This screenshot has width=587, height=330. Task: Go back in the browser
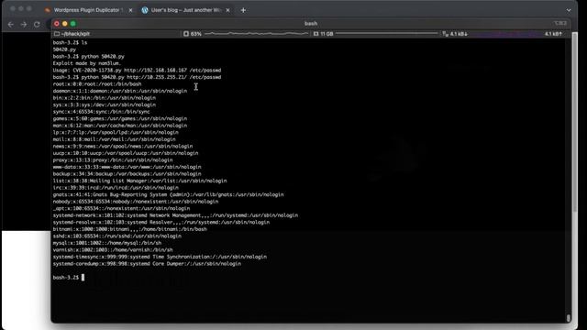[x=11, y=25]
